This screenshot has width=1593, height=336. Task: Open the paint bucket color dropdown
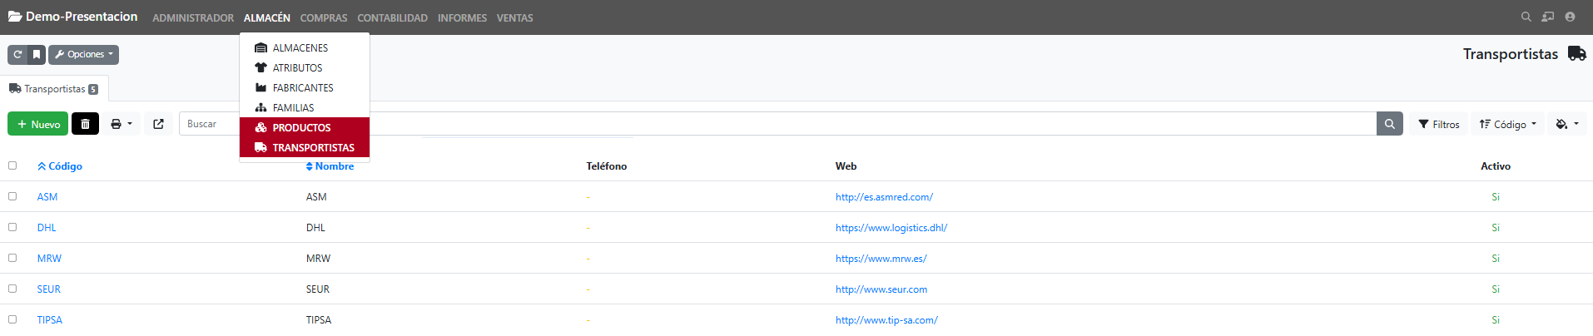(1566, 124)
